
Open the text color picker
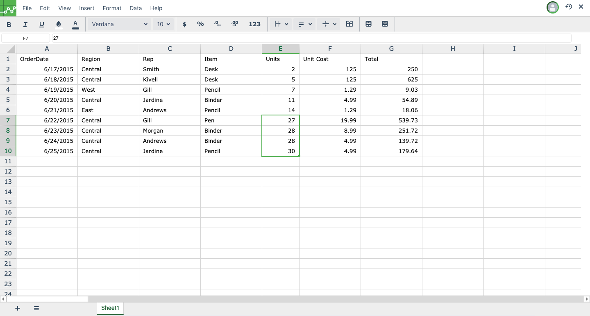(x=75, y=25)
